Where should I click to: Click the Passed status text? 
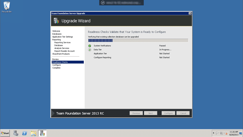[163, 46]
